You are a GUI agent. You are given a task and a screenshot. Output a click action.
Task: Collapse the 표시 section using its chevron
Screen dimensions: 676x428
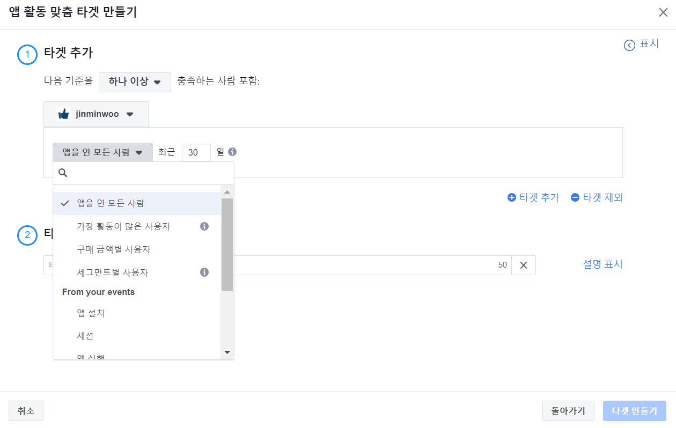tap(628, 45)
